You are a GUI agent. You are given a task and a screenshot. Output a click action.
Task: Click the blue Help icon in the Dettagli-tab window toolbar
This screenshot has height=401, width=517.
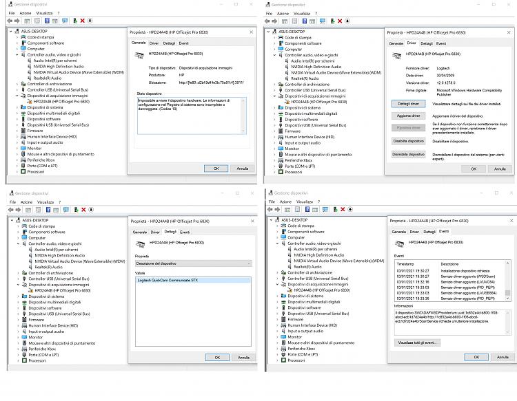[48, 210]
